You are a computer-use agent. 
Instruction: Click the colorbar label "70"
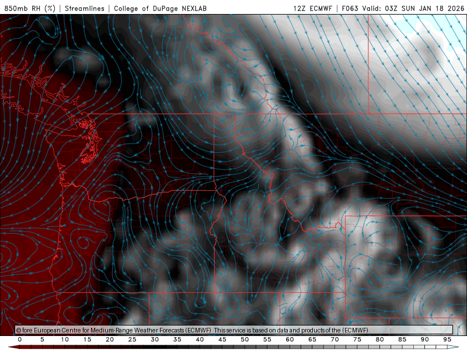coord(334,339)
